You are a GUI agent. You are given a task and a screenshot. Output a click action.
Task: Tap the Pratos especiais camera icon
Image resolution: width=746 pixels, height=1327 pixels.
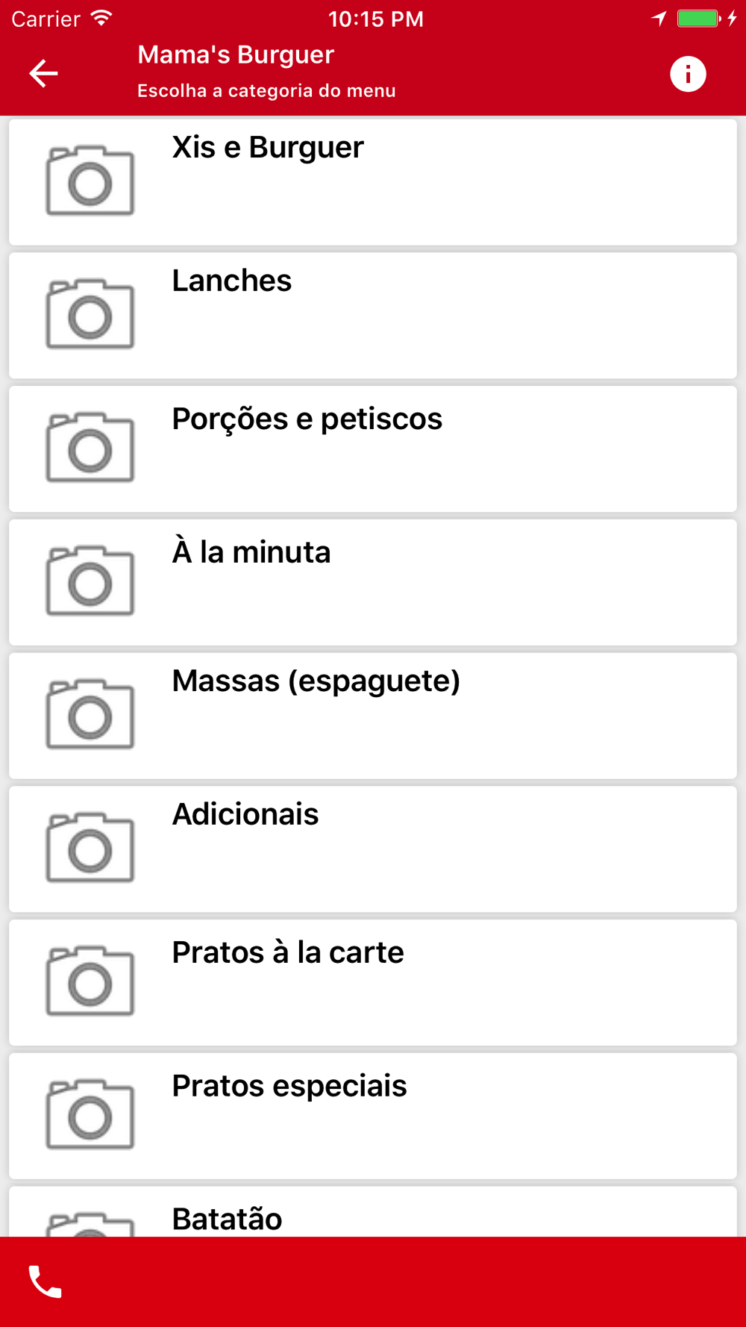pos(90,1115)
